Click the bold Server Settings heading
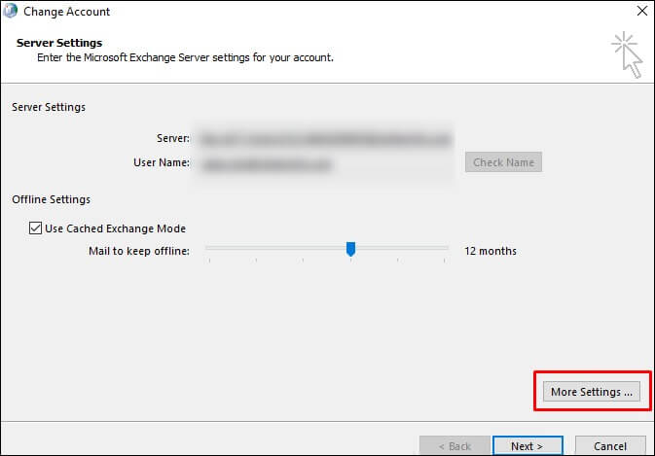The width and height of the screenshot is (655, 456). tap(59, 43)
